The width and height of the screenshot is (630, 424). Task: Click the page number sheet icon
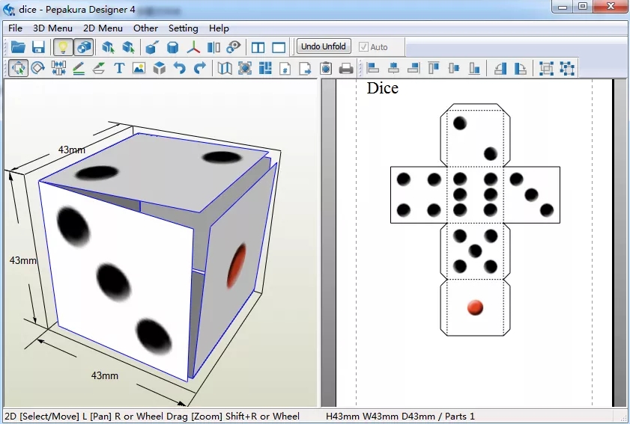(285, 68)
